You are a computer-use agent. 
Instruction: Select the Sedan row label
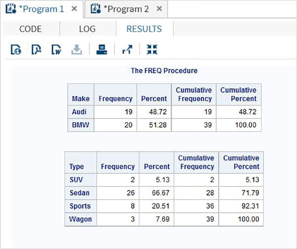click(x=80, y=193)
